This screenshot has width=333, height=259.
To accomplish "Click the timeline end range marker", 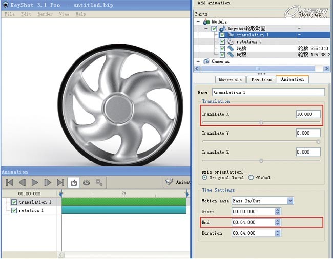I will pyautogui.click(x=186, y=193).
